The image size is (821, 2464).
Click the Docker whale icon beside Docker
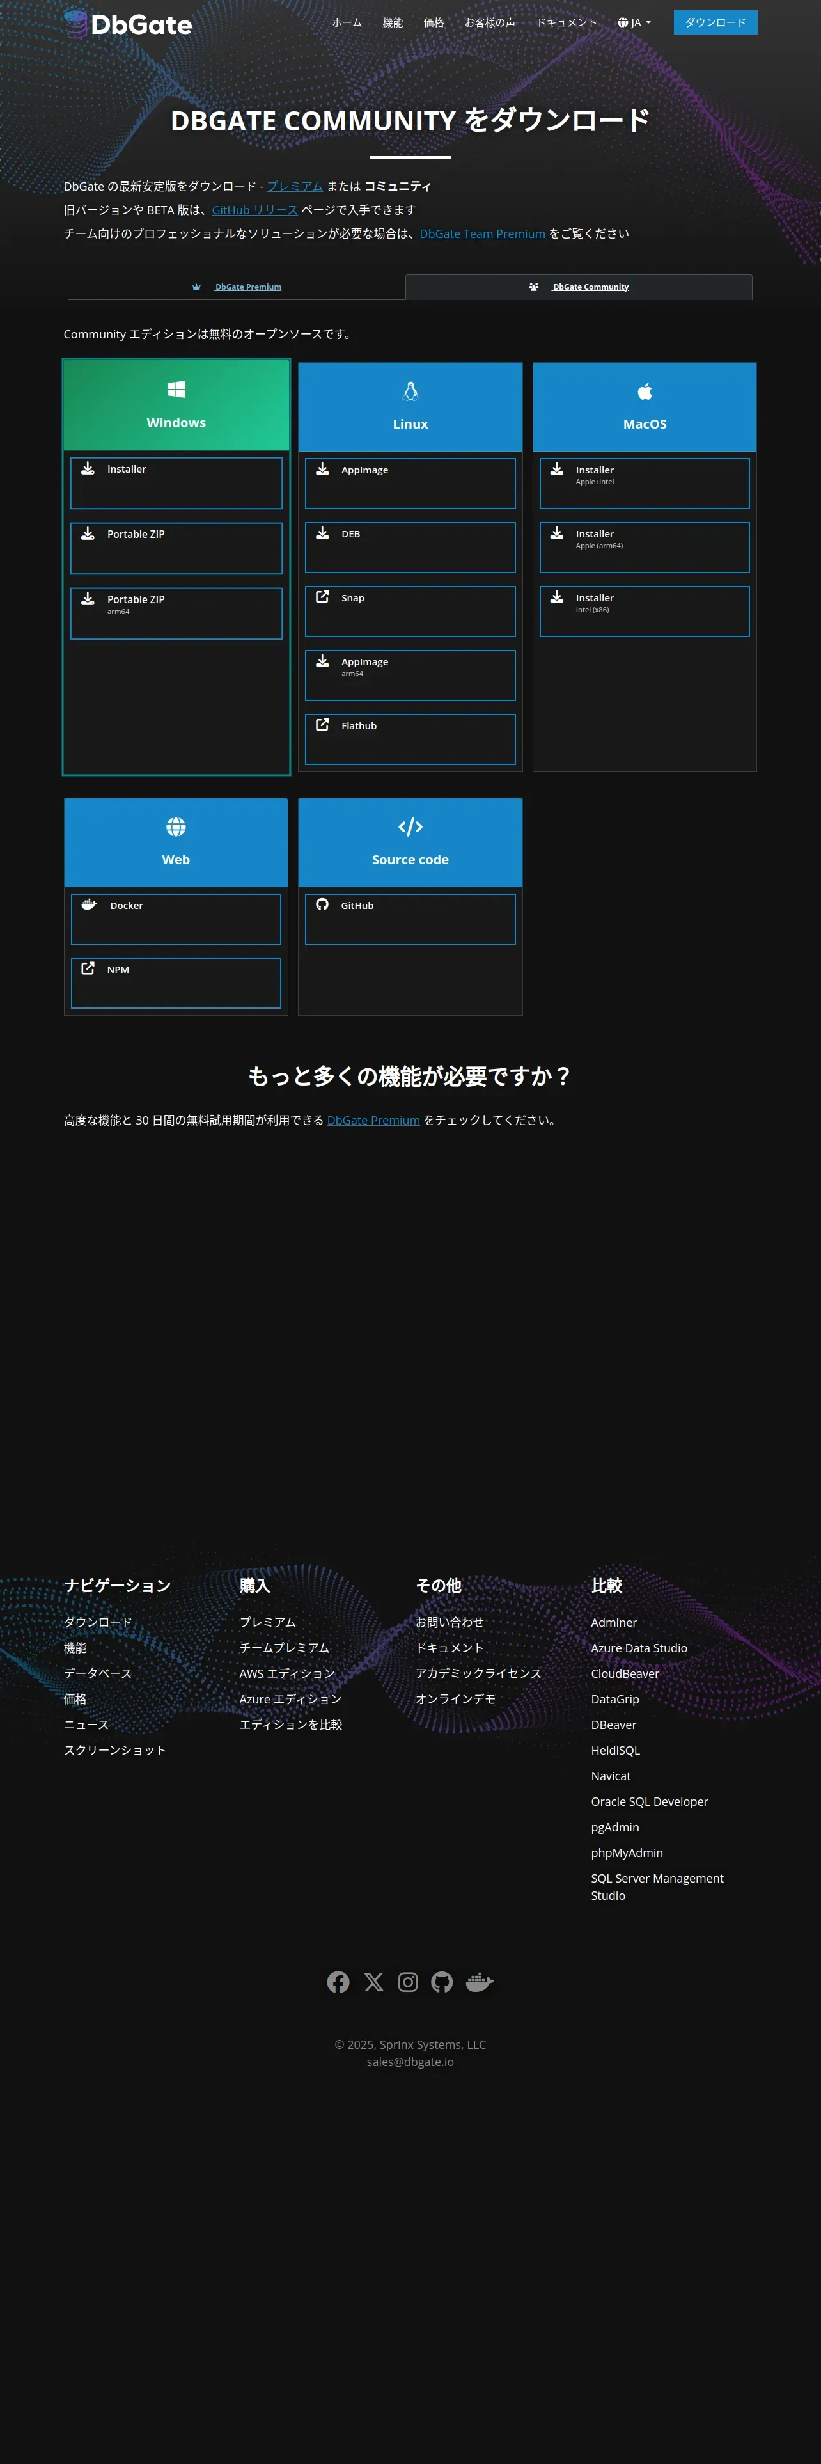point(89,905)
